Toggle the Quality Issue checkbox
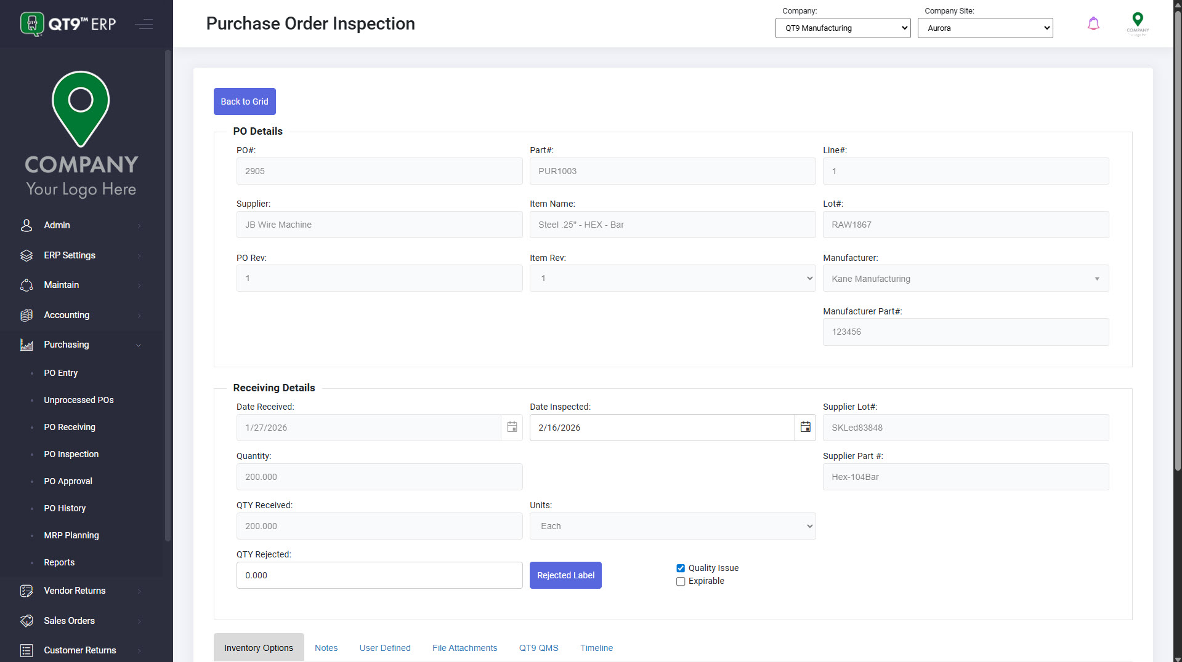This screenshot has height=662, width=1182. click(x=681, y=568)
